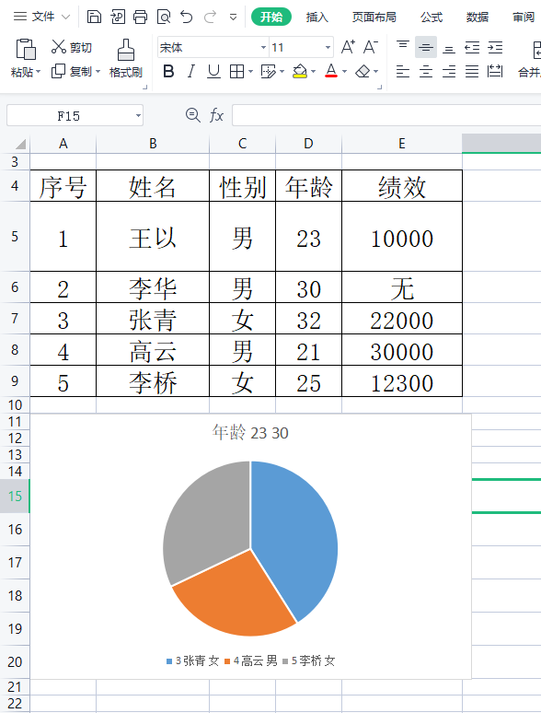Click the Save icon in quick toolbar
The image size is (541, 713).
tap(94, 17)
